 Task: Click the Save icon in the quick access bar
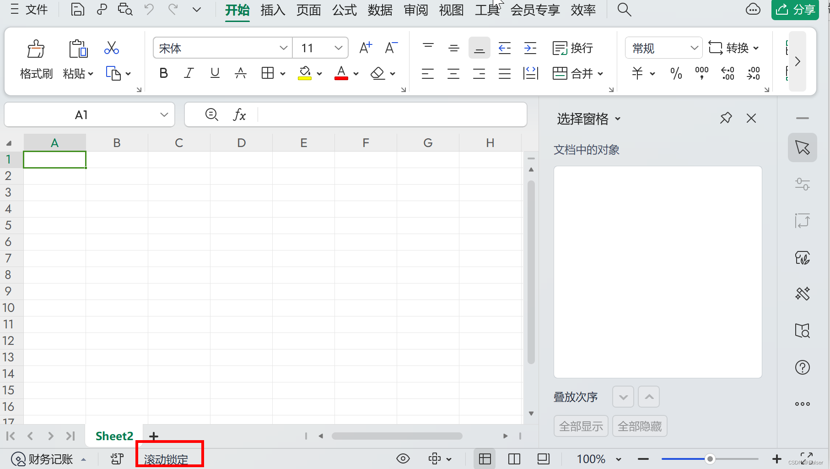(x=77, y=10)
